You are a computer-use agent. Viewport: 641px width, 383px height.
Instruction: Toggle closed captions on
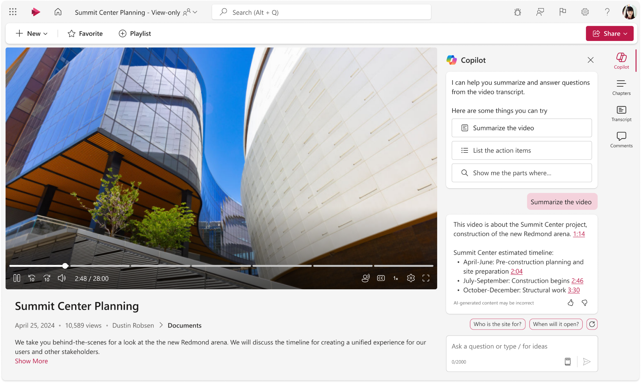click(381, 278)
